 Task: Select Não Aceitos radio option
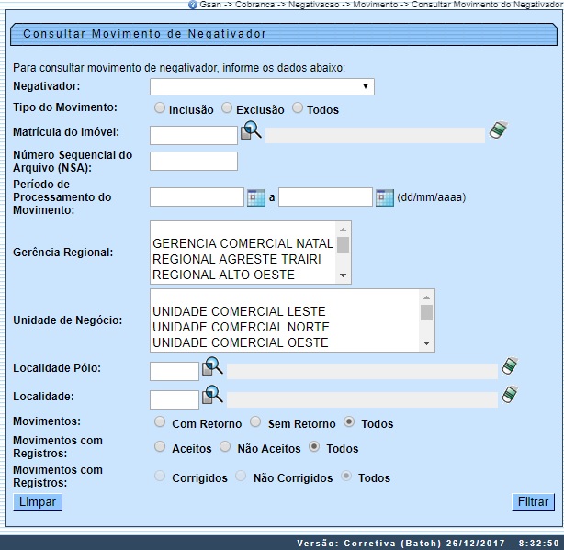pyautogui.click(x=226, y=447)
